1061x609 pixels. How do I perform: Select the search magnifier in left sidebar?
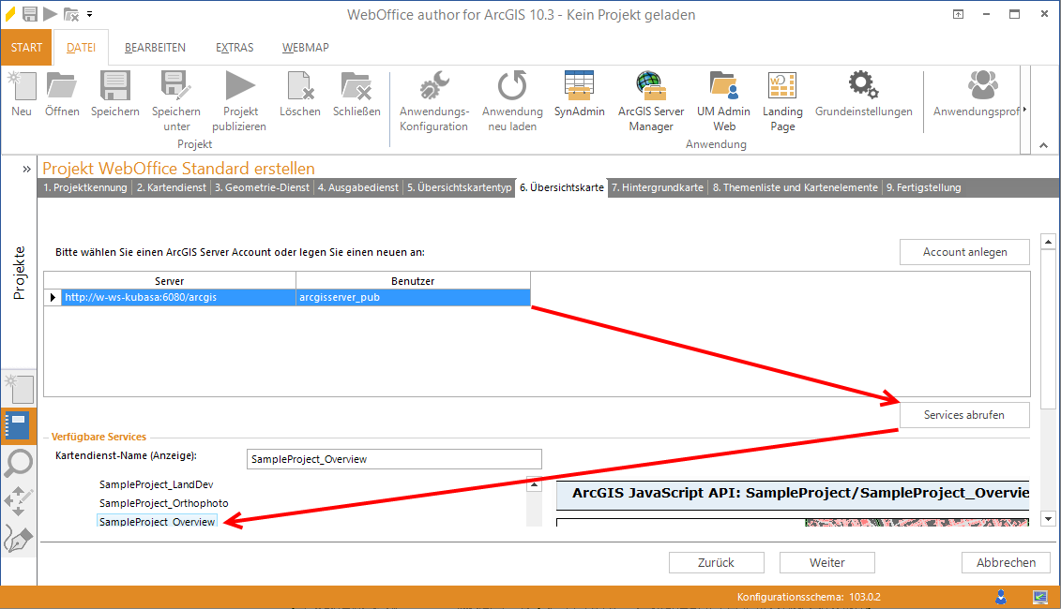pyautogui.click(x=19, y=462)
